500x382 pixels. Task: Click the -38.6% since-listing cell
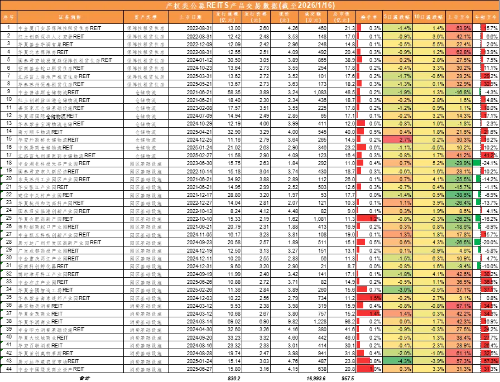[459, 195]
